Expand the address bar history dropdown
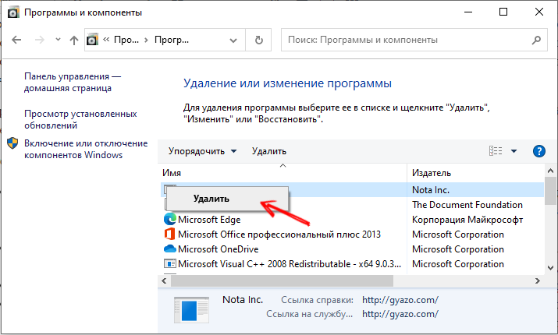 click(233, 41)
